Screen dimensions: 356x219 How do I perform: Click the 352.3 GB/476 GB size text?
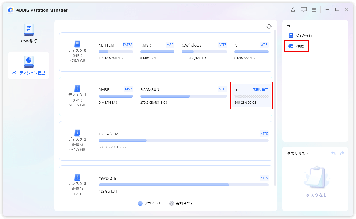(x=194, y=58)
